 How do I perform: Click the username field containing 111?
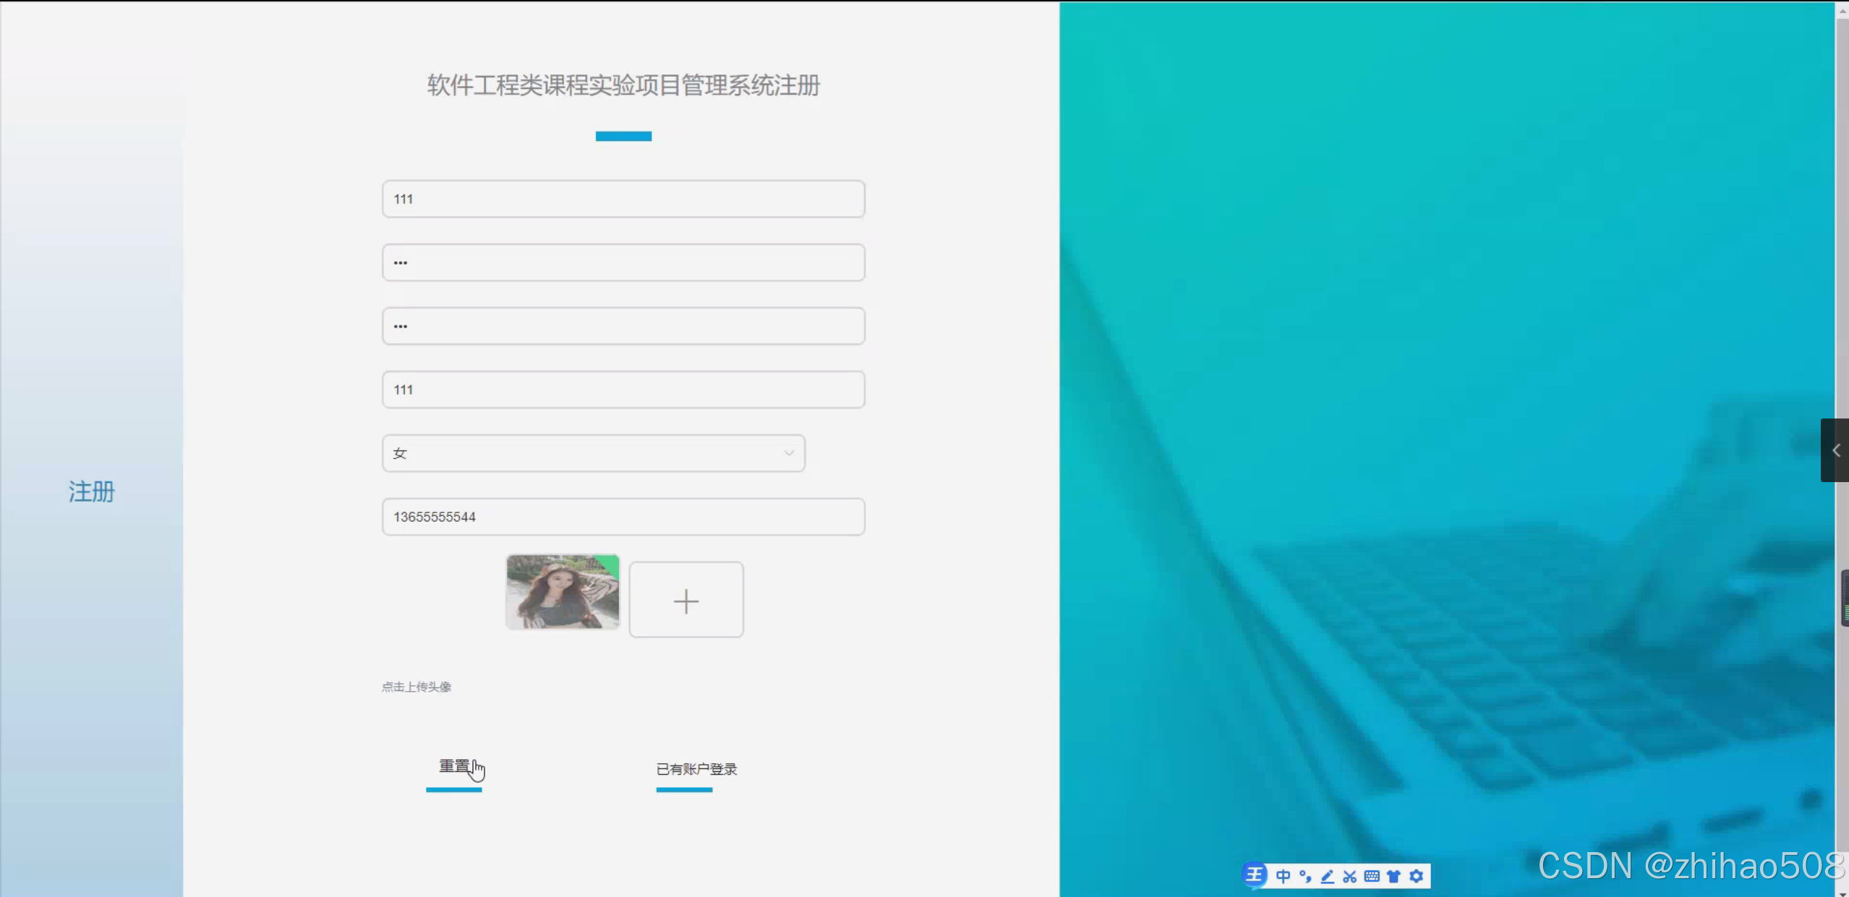click(x=623, y=199)
